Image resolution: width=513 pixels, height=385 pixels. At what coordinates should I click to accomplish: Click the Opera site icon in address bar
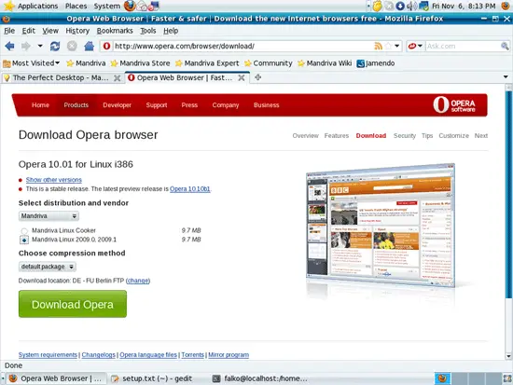pos(106,46)
